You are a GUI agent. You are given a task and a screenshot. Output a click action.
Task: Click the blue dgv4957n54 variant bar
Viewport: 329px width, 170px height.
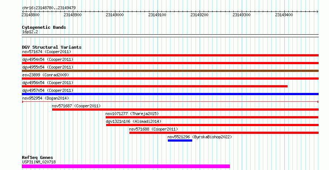[x=170, y=94]
